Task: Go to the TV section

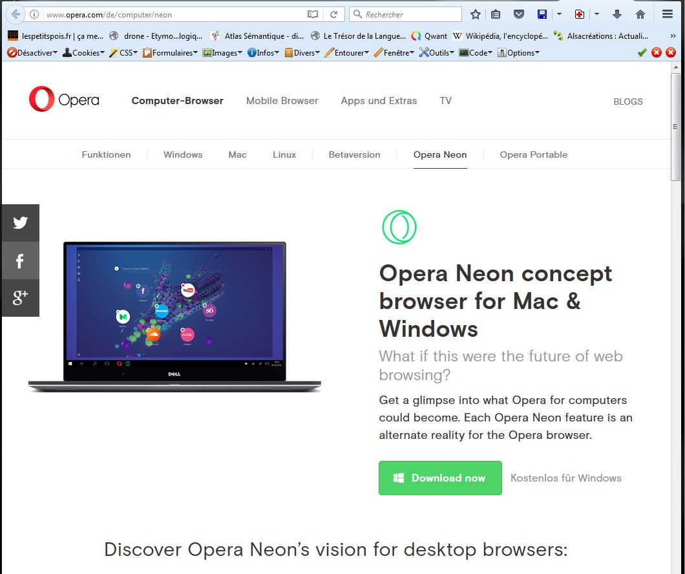Action: pos(446,101)
